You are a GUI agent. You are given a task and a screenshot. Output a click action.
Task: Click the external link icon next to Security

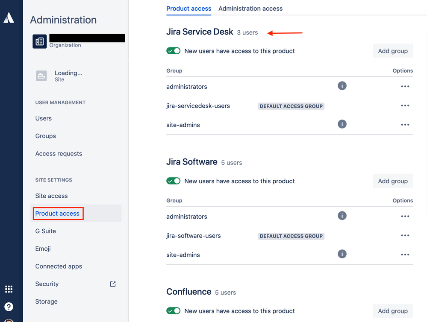click(x=113, y=284)
